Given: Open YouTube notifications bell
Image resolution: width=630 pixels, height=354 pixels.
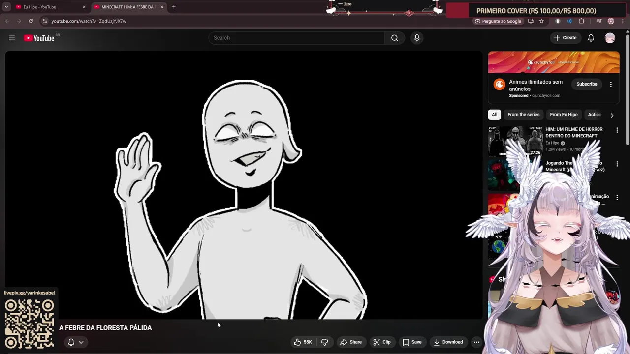Looking at the screenshot, I should [x=591, y=38].
